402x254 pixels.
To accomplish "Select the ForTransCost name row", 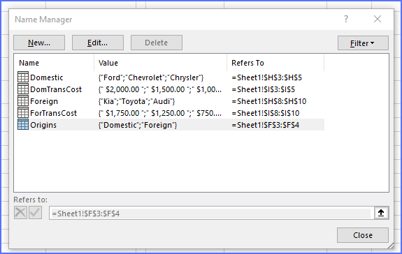I will point(171,113).
